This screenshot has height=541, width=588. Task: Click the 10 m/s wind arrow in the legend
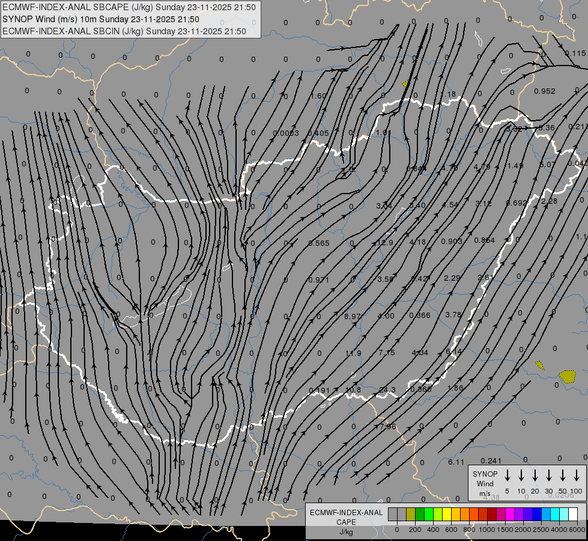(521, 475)
